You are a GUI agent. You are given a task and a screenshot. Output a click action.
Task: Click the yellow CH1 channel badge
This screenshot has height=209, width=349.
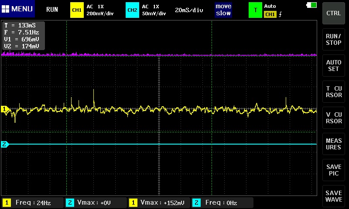pos(77,10)
